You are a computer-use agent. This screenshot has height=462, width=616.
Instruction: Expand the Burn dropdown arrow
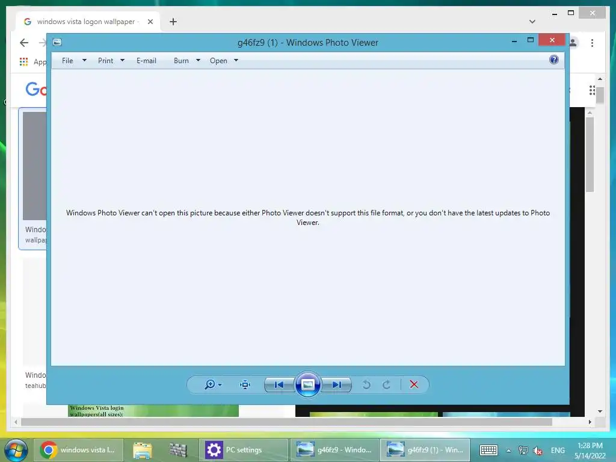tap(198, 61)
